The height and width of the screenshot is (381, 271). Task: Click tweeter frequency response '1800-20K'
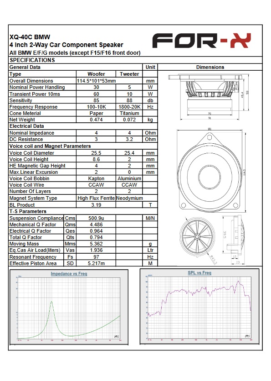pyautogui.click(x=129, y=107)
